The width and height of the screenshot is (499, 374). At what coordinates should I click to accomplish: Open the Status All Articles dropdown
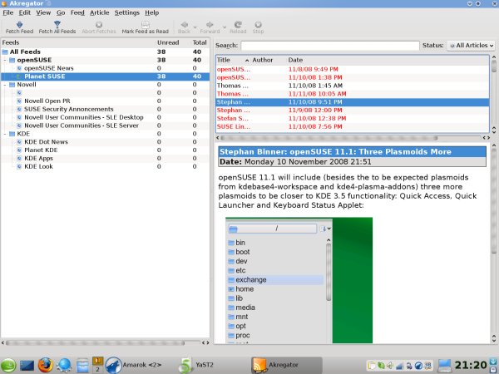click(x=471, y=45)
